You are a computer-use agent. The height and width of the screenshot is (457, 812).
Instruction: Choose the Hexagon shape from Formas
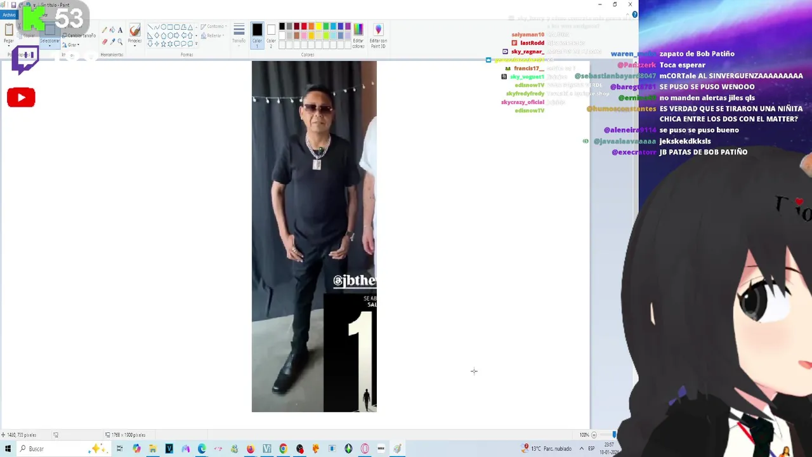tap(170, 35)
